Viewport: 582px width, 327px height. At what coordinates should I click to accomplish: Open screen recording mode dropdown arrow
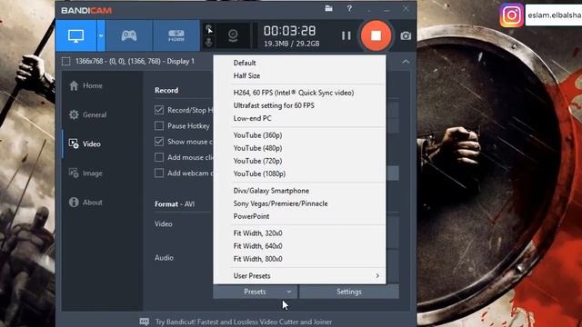[x=101, y=36]
